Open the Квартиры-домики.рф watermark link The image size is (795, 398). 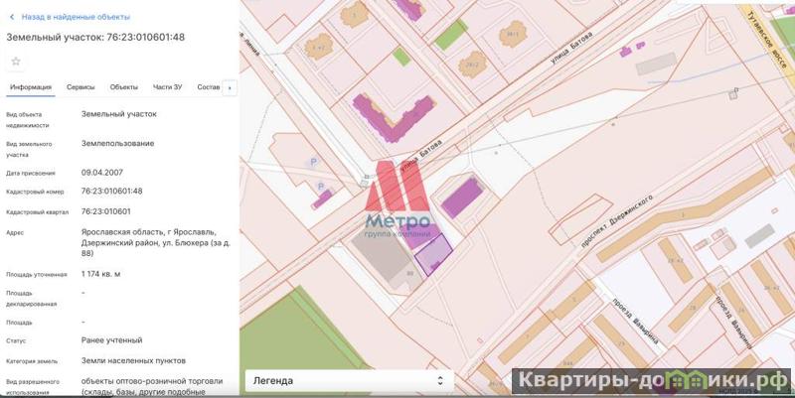point(651,381)
